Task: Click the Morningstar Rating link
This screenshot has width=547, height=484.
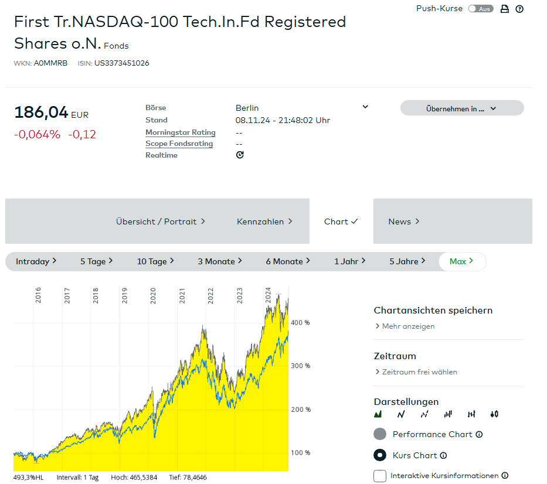Action: [181, 132]
